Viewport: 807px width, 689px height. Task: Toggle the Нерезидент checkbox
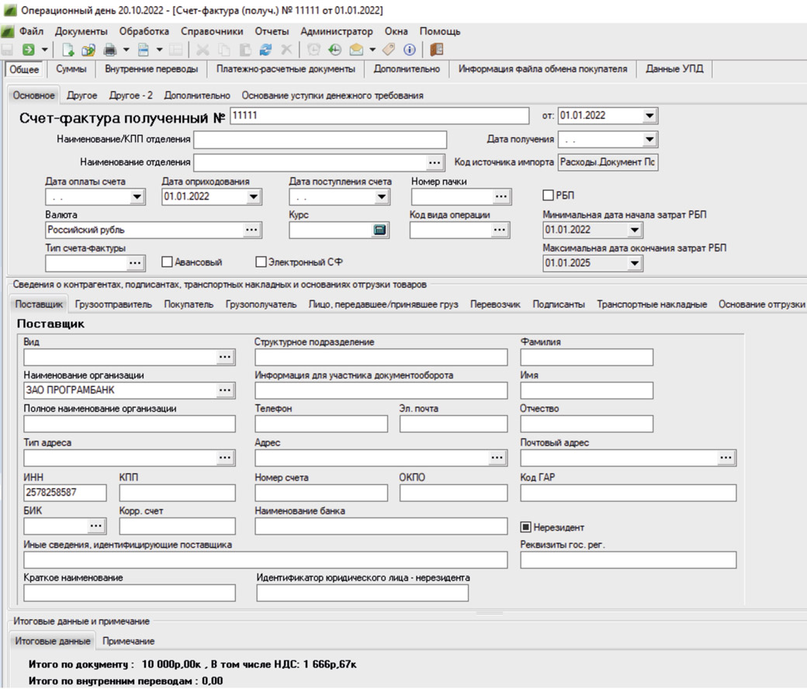pyautogui.click(x=525, y=528)
